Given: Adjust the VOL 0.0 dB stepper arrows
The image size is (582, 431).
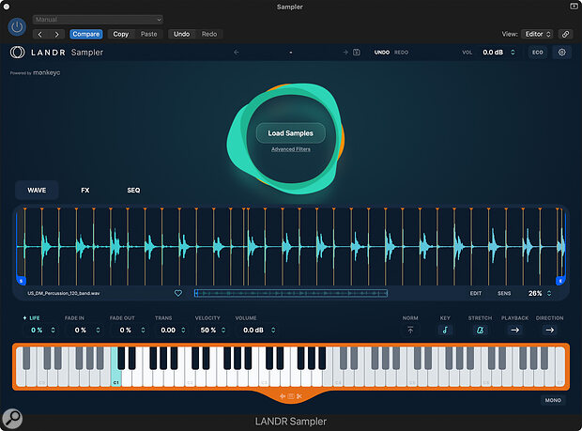Looking at the screenshot, I should [513, 53].
